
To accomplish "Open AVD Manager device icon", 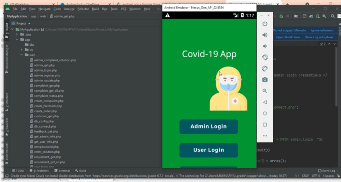I will [x=318, y=16].
